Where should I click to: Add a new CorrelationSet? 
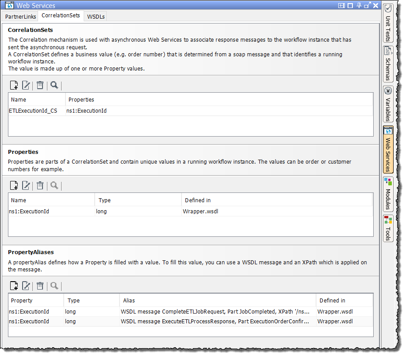(x=14, y=85)
